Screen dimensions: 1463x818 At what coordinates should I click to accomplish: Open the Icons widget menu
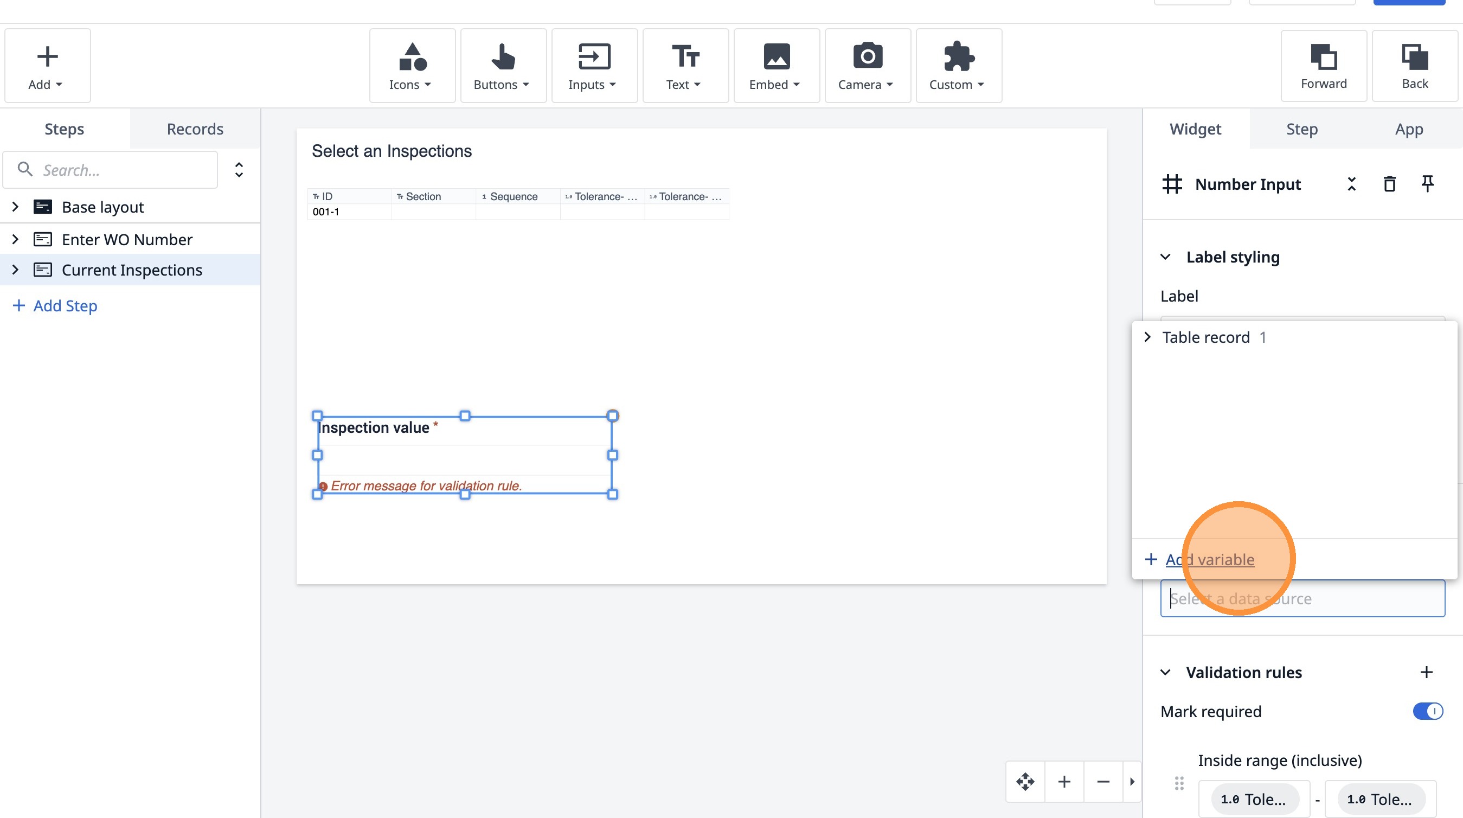pyautogui.click(x=412, y=66)
